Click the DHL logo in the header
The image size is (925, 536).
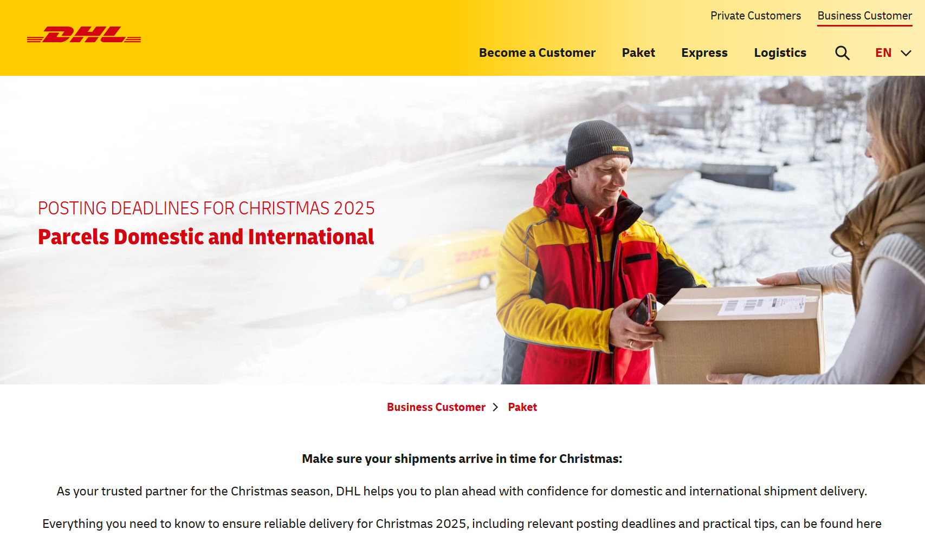pos(84,35)
